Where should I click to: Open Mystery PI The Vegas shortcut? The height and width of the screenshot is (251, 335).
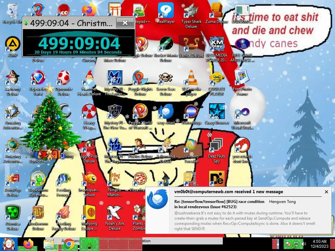[115, 150]
